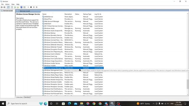This screenshot has height=106, width=189.
Task: Pause the service using the Pause icon
Action: click(x=34, y=7)
